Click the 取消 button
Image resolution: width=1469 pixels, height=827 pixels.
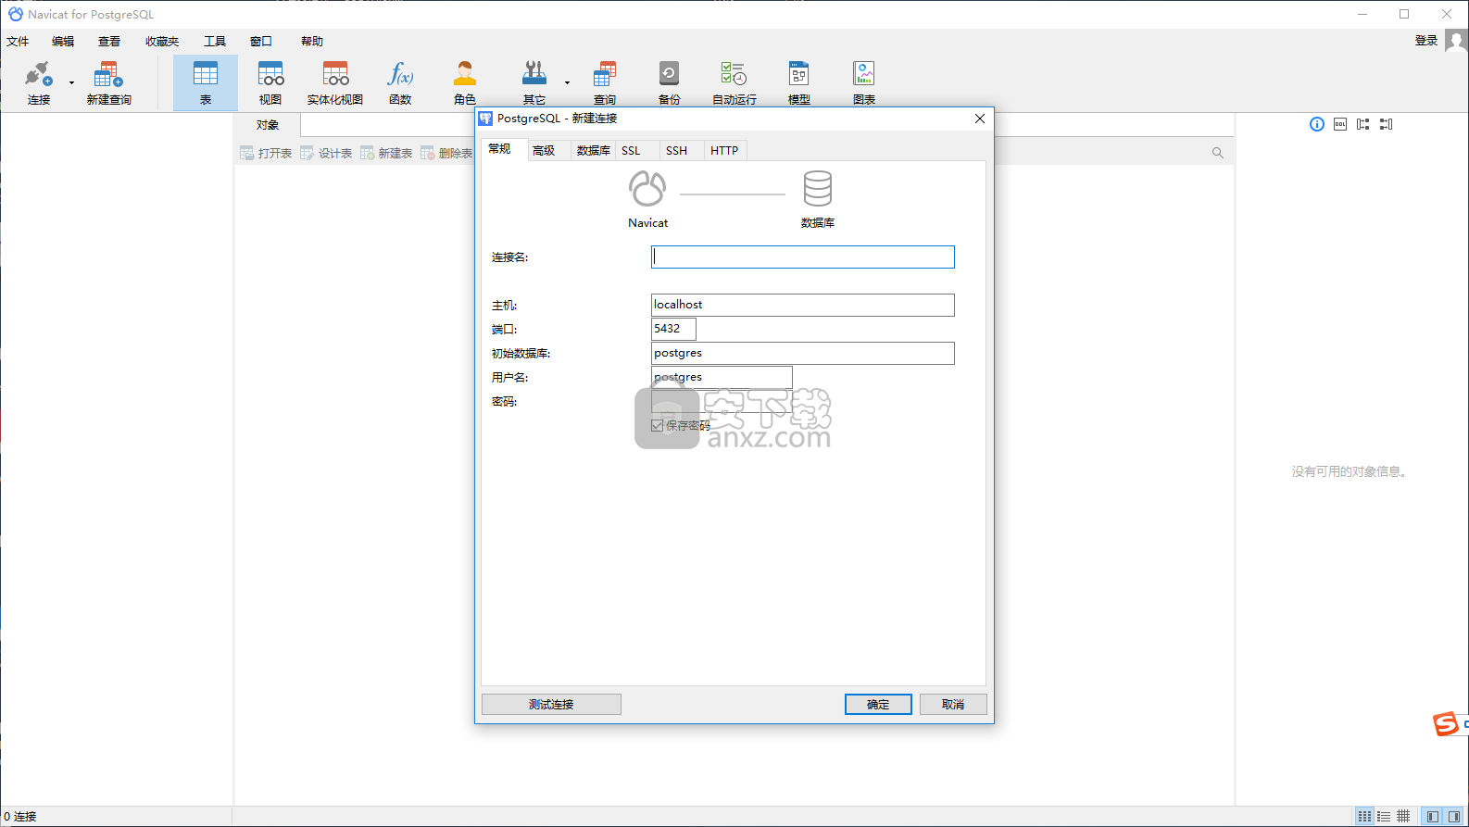953,704
